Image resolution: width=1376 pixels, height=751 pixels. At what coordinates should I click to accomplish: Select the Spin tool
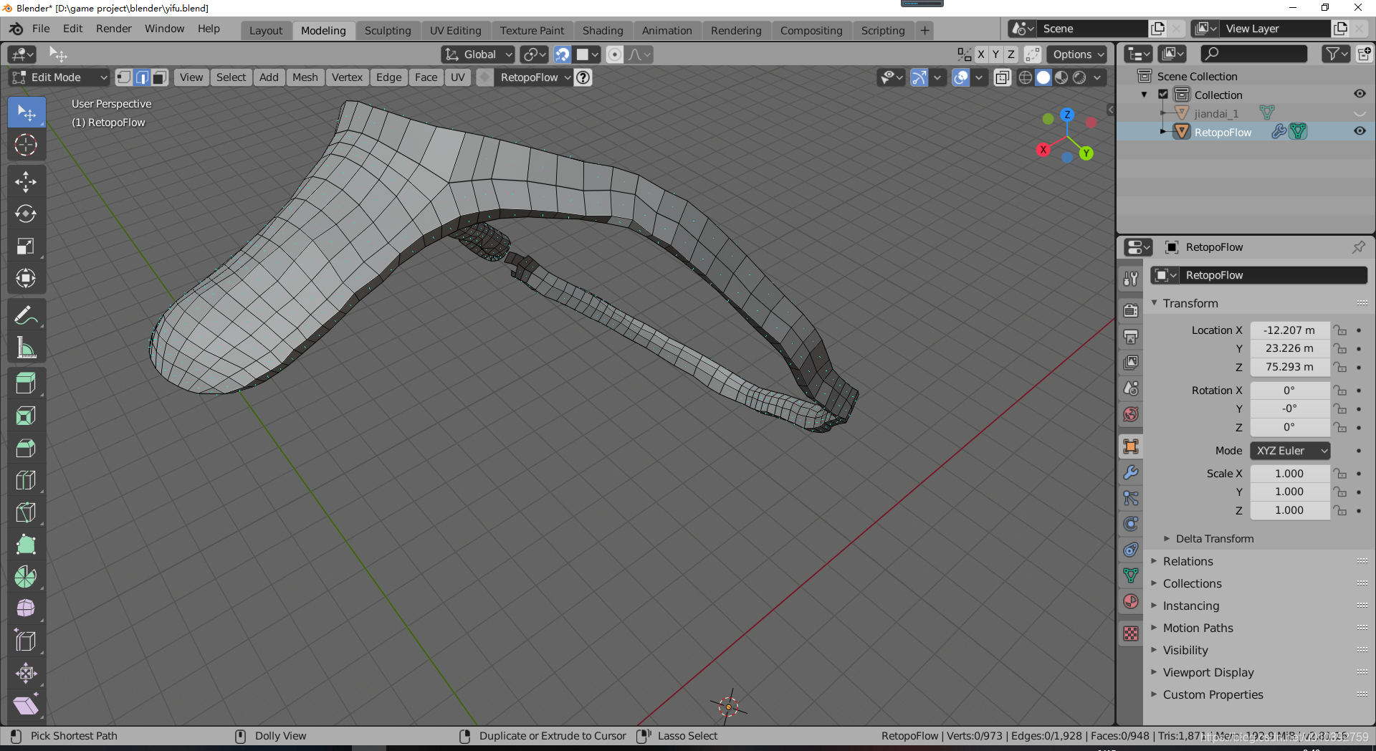26,577
